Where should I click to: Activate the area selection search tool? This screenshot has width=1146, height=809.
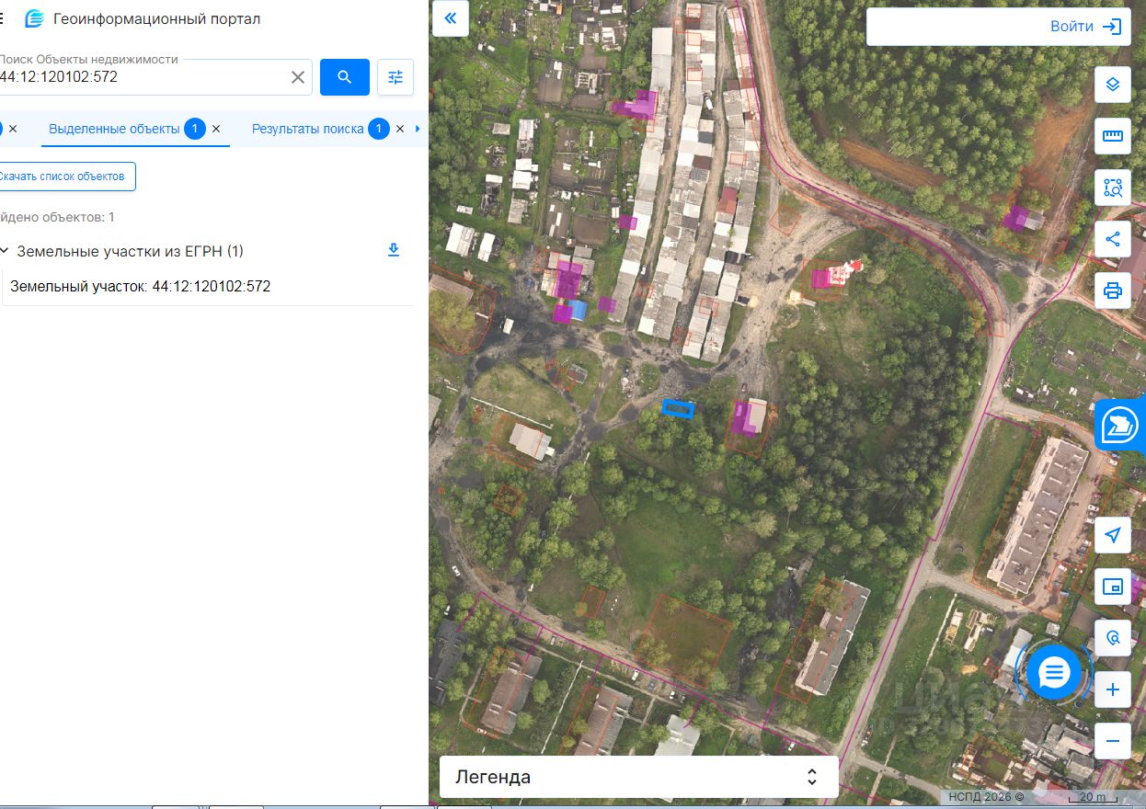point(1113,188)
